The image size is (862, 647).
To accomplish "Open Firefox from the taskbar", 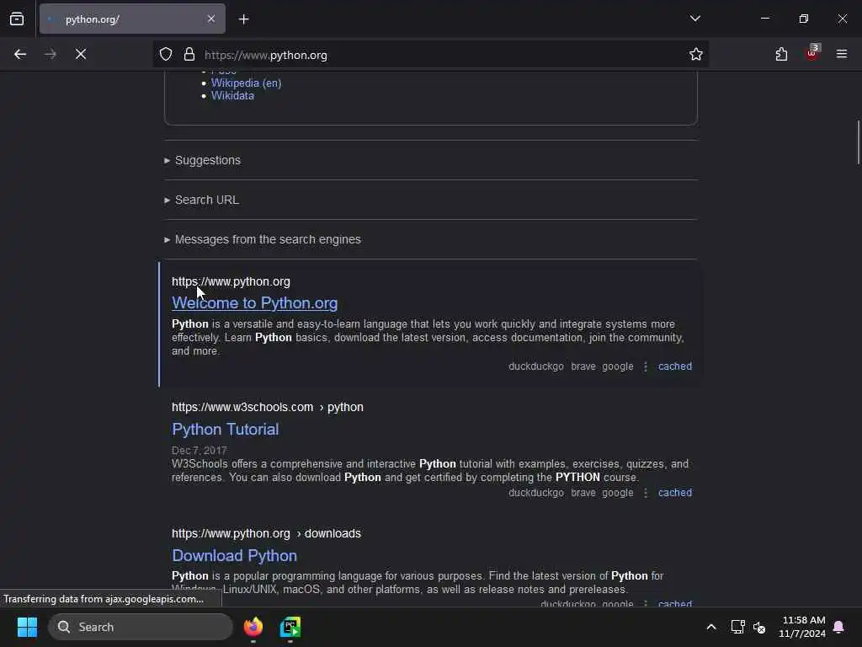I will click(253, 627).
